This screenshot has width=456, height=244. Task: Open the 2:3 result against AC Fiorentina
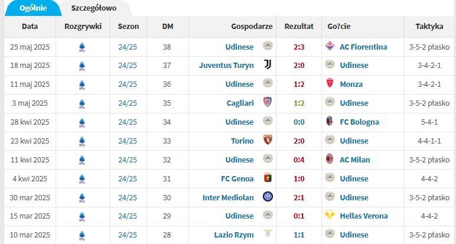pyautogui.click(x=299, y=47)
